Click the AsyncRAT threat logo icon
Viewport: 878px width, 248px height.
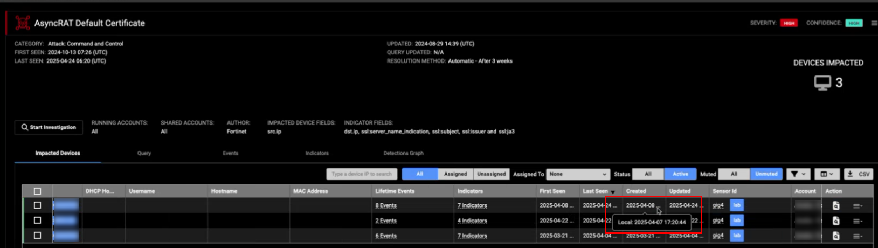point(22,23)
